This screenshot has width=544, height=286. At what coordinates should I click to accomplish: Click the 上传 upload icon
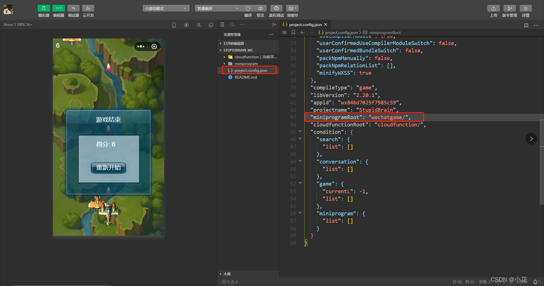(x=493, y=8)
